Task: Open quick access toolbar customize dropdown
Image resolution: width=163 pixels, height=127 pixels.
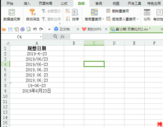Action: click(49, 29)
